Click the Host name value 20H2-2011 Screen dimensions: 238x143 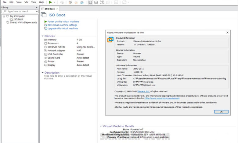[139, 69]
